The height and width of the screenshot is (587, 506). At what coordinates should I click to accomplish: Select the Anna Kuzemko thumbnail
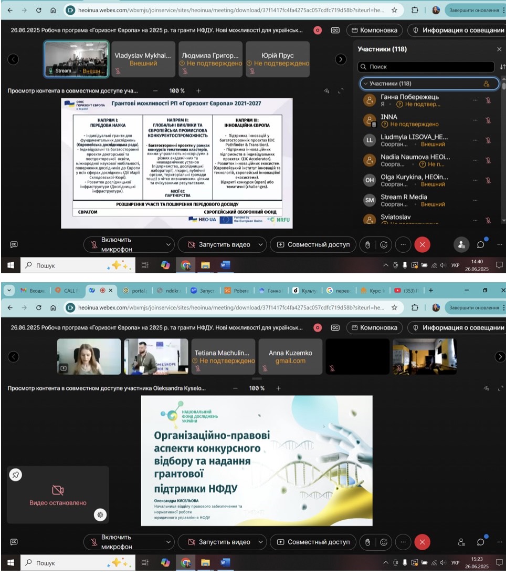[290, 357]
